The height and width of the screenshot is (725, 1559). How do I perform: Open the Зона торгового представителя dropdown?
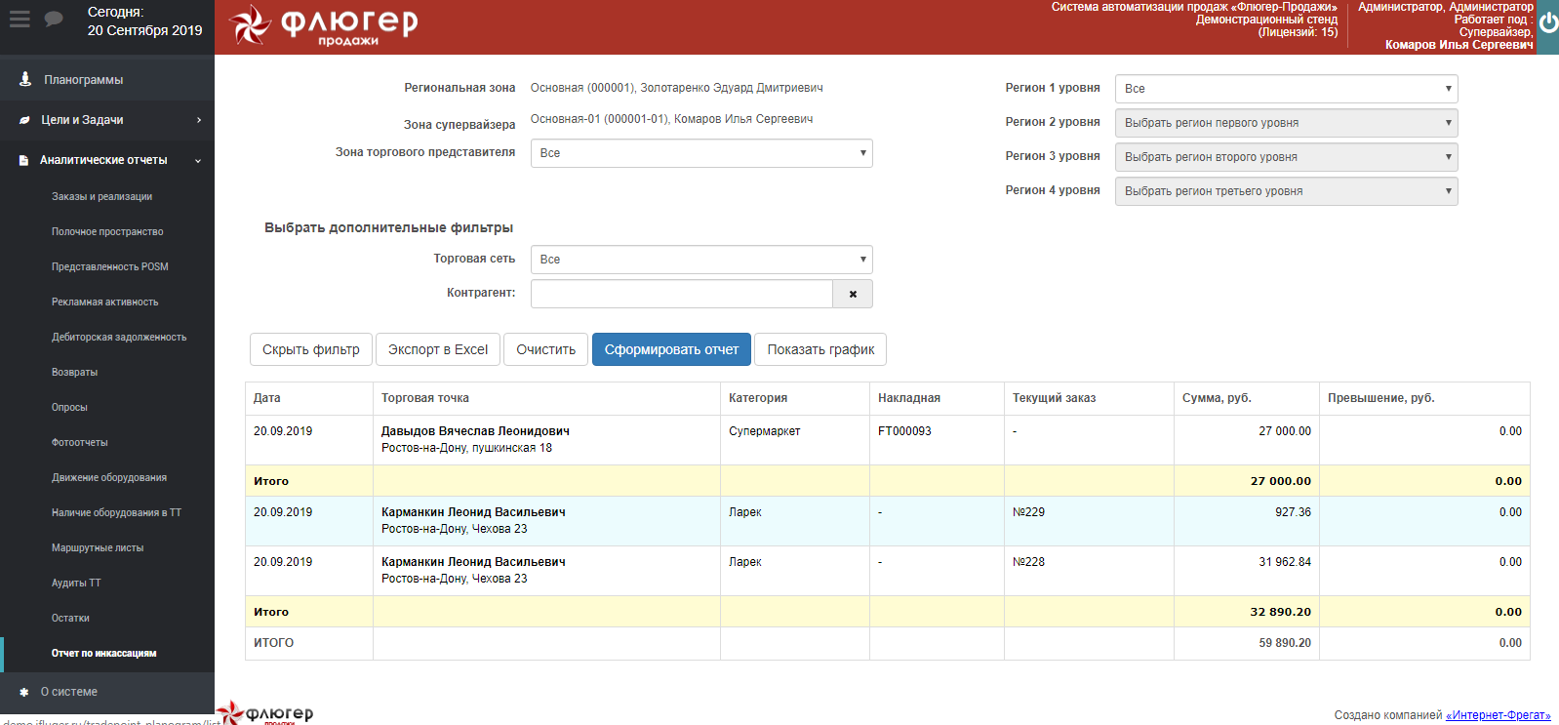coord(700,153)
